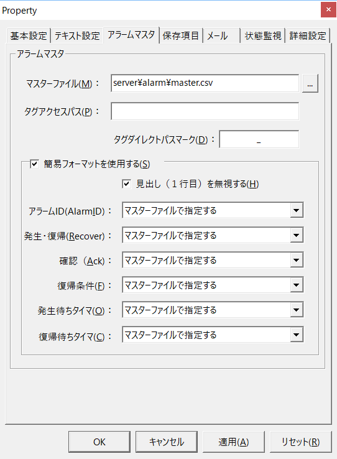Open the 詳細設定 tab
This screenshot has width=337, height=459.
click(x=308, y=35)
